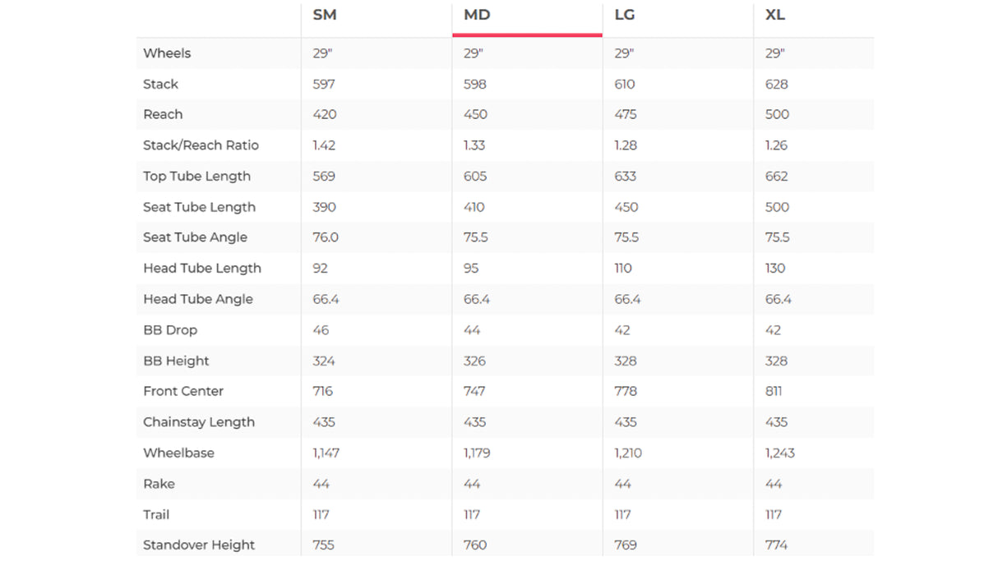Viewport: 998px width, 561px height.
Task: Select the XL front center value 811
Action: pos(774,391)
